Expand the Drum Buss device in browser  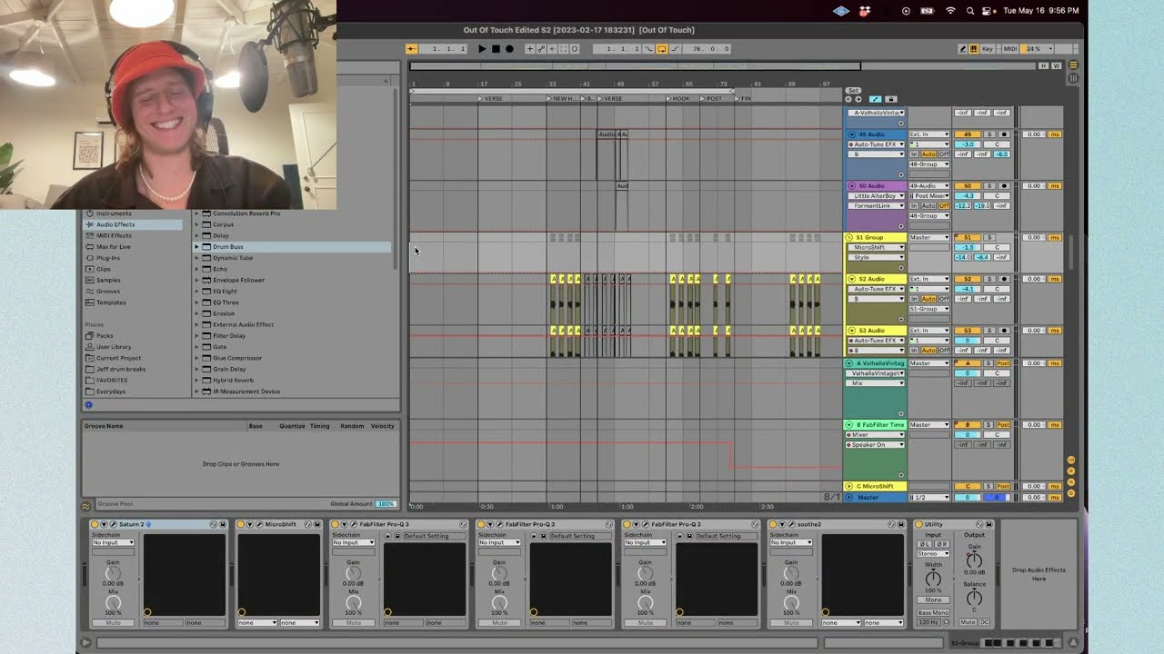point(196,247)
